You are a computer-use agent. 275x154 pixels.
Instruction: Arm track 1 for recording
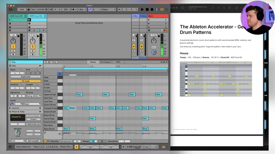pos(13,54)
